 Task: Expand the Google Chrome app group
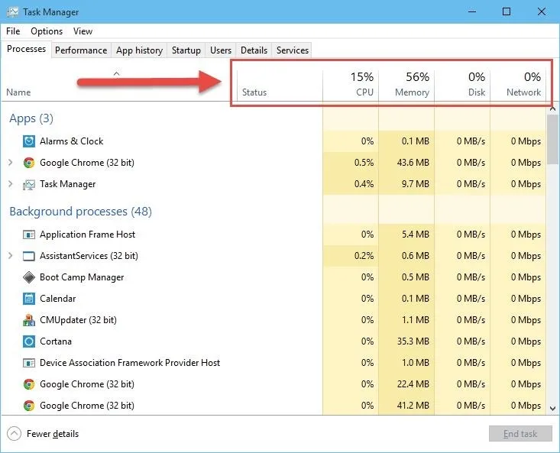[x=11, y=163]
